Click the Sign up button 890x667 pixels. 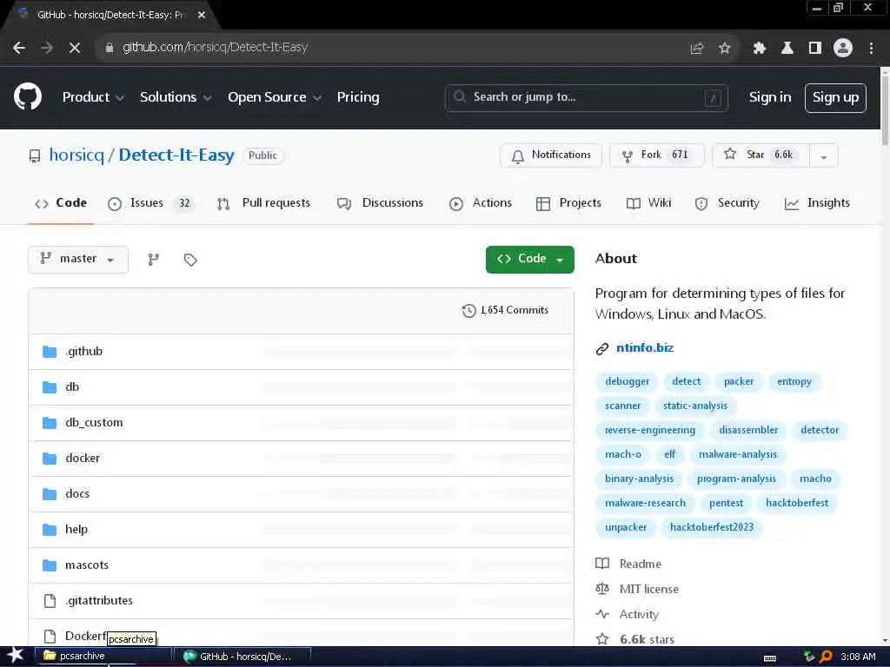click(x=835, y=97)
